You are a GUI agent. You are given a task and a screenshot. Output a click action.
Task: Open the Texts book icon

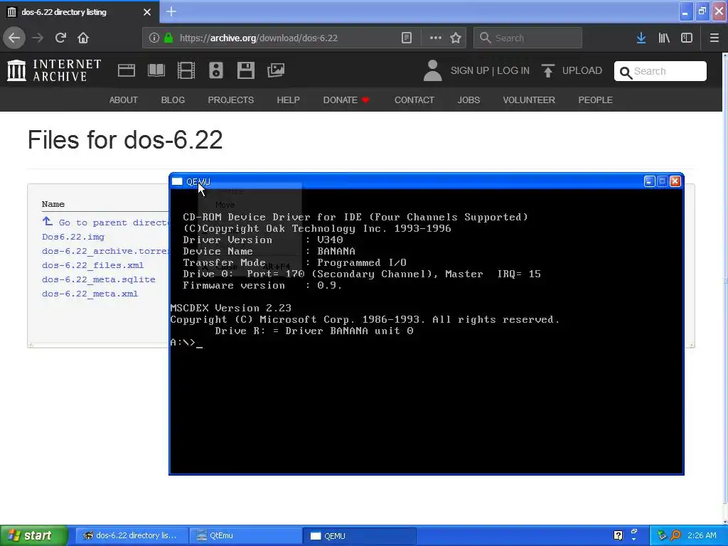[156, 70]
